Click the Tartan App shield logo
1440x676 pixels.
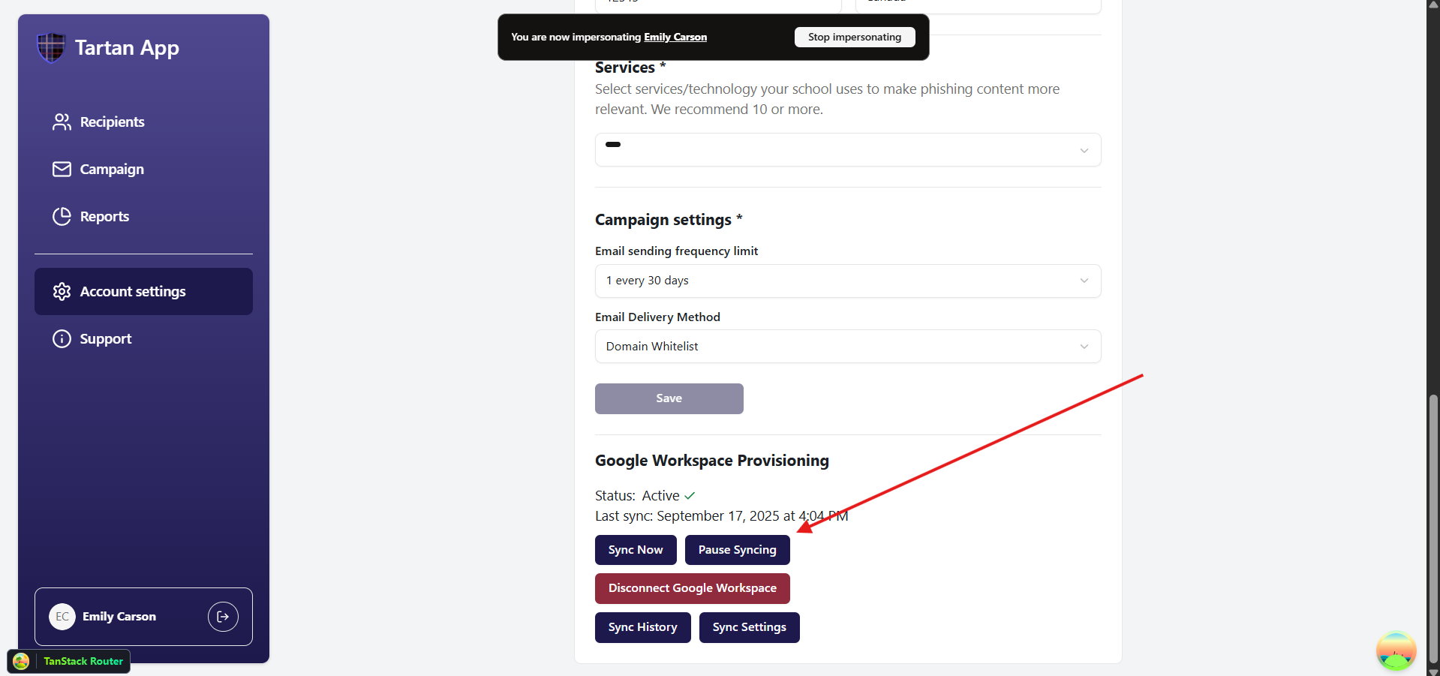point(51,48)
